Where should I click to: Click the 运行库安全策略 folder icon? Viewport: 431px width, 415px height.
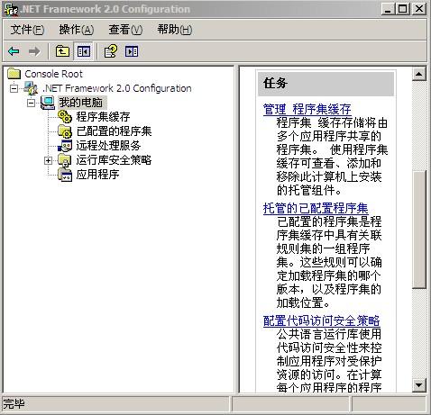coord(65,160)
